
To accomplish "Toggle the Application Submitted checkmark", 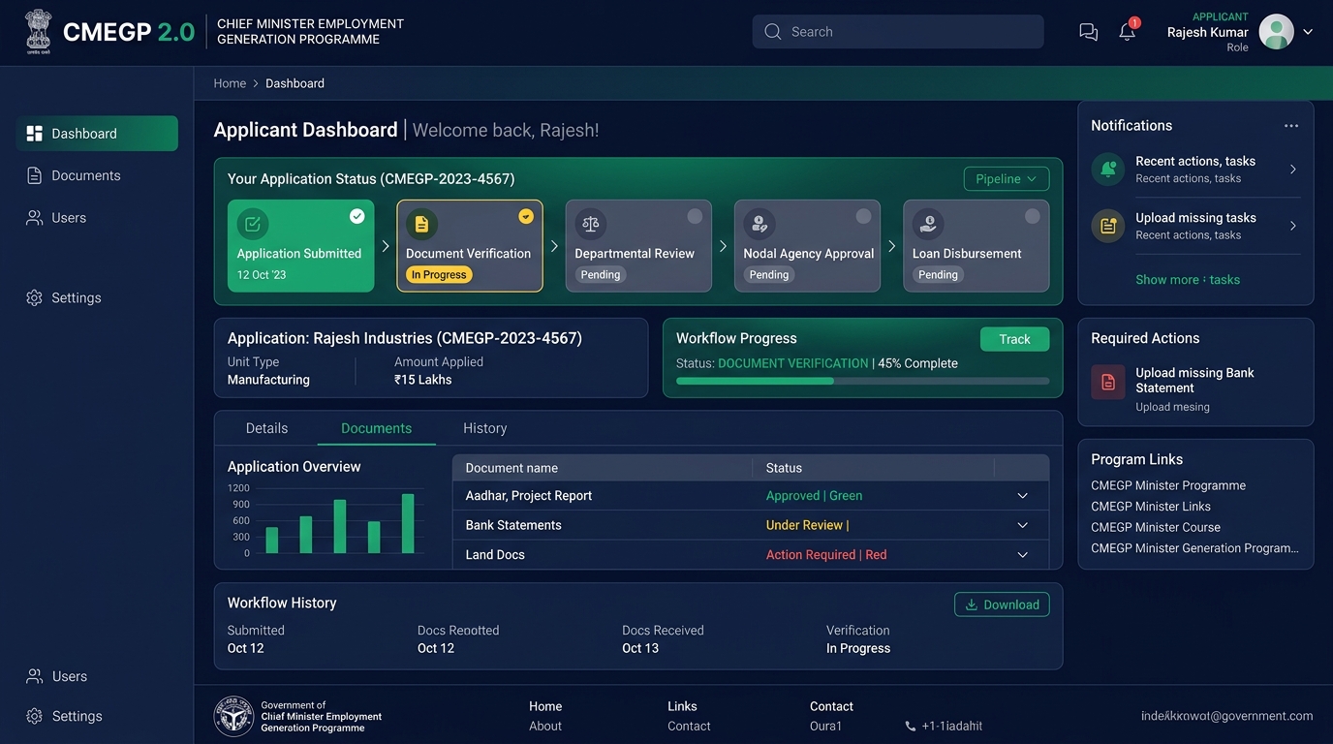I will [x=356, y=216].
